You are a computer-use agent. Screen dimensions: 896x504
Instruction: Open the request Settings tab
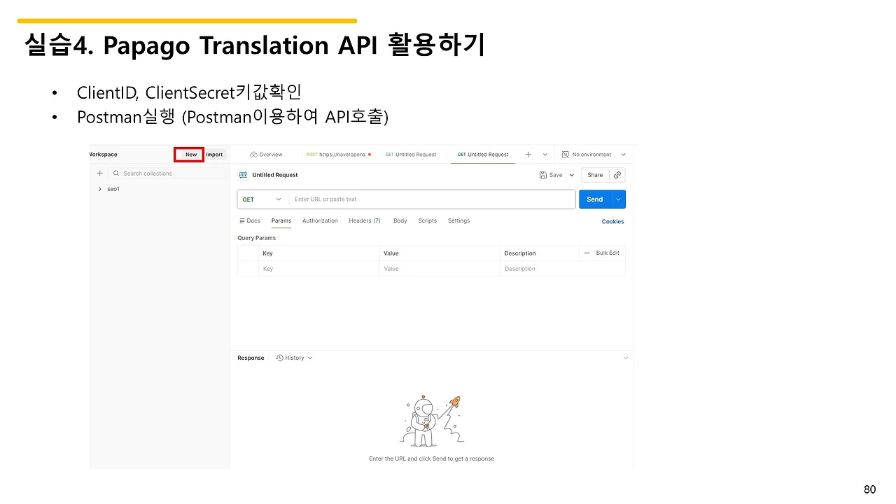point(459,221)
